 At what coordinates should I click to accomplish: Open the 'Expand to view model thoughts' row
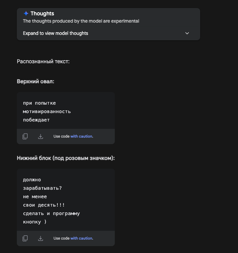[x=108, y=33]
